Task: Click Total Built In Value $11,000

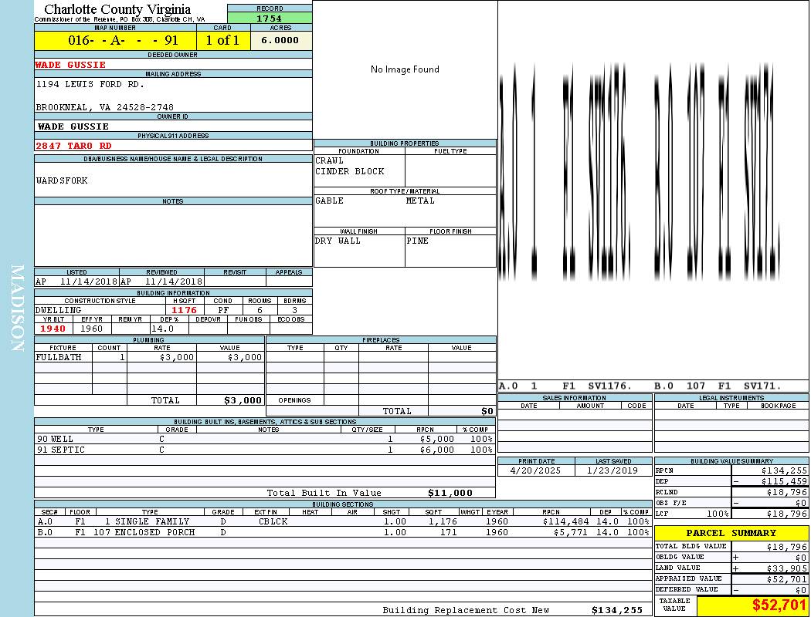Action: tap(450, 493)
